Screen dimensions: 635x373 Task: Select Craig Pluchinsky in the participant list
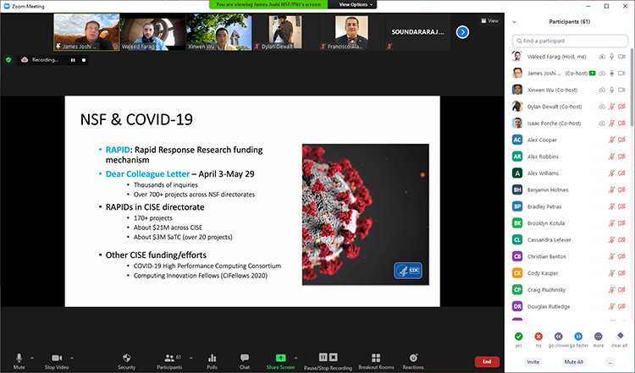569,289
